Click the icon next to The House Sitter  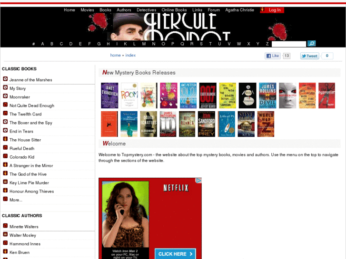click(x=5, y=139)
